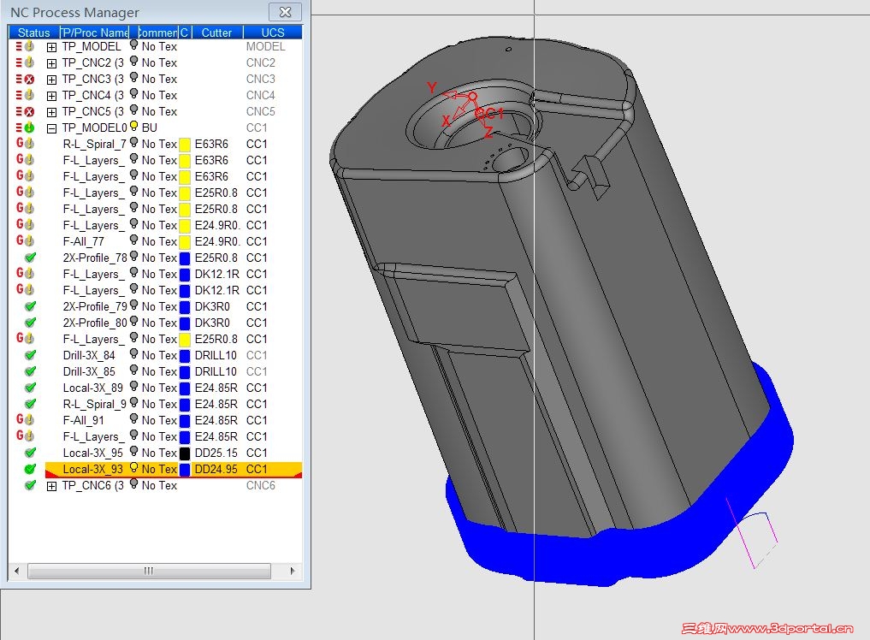The width and height of the screenshot is (870, 640).
Task: Toggle comment bulb for TP_CNC3 row
Action: coord(133,77)
